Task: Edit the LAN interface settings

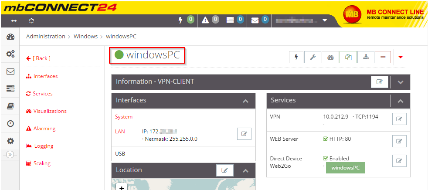Action: pyautogui.click(x=245, y=134)
